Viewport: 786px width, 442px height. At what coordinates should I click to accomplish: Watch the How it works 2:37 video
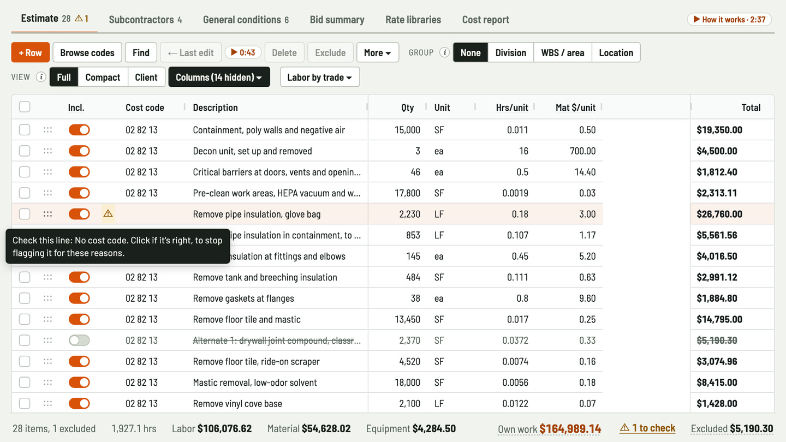click(x=729, y=20)
